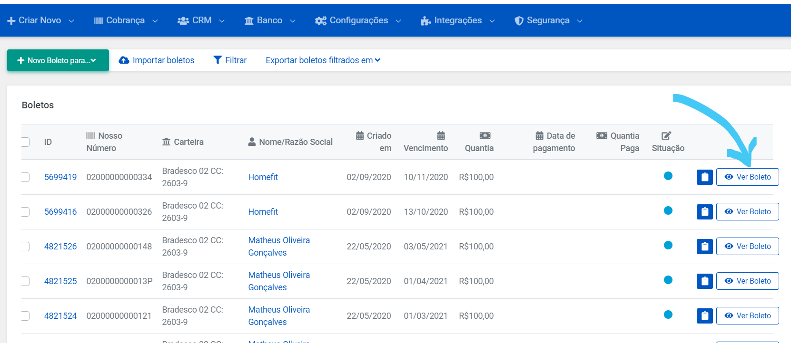Expand the chevron next to Configurações

(398, 21)
